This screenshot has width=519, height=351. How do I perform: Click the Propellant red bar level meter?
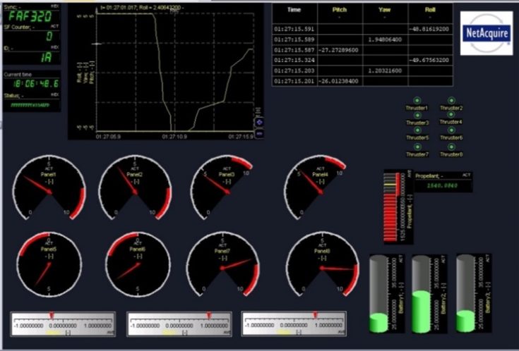click(392, 207)
